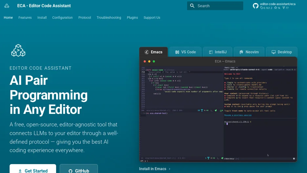Open the Protocol tab
Screen dimensions: 307x173
pos(85,18)
